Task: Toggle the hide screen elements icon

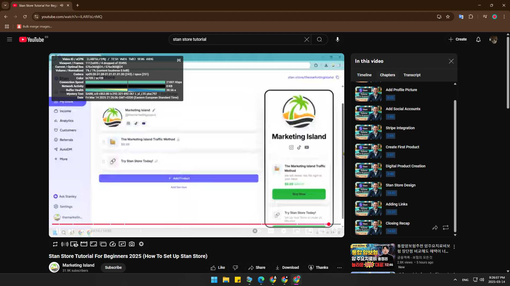Action: click(74, 244)
